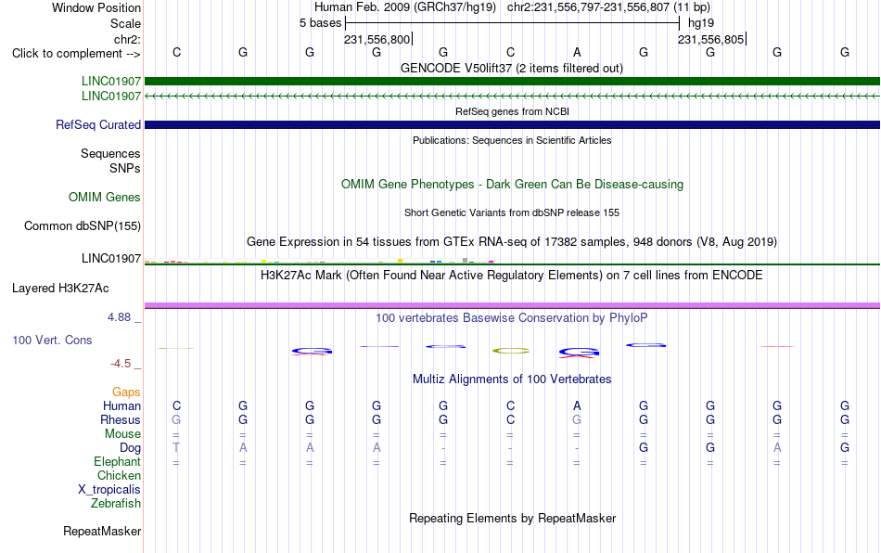Click the dark blue RefSeq Curated gene bar
This screenshot has height=553, width=881.
tap(512, 124)
